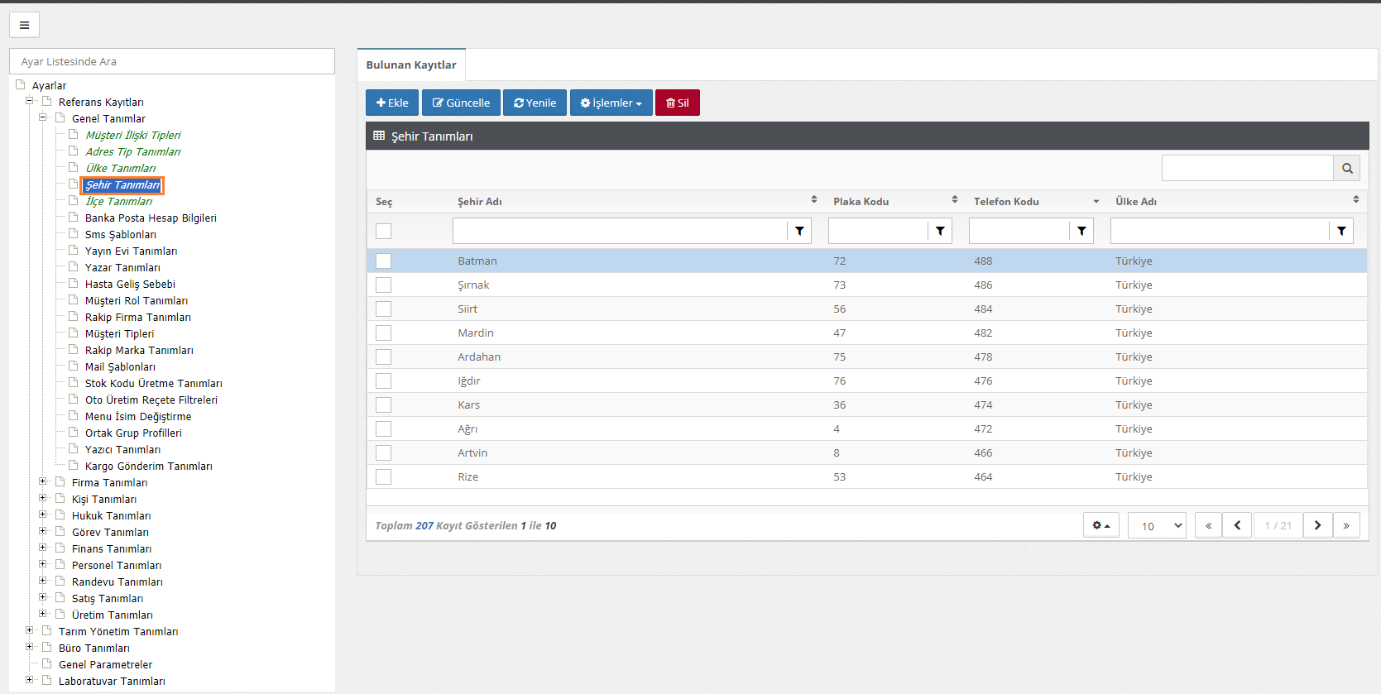Toggle the select-all checkbox in header
Image resolution: width=1381 pixels, height=694 pixels.
click(x=383, y=231)
